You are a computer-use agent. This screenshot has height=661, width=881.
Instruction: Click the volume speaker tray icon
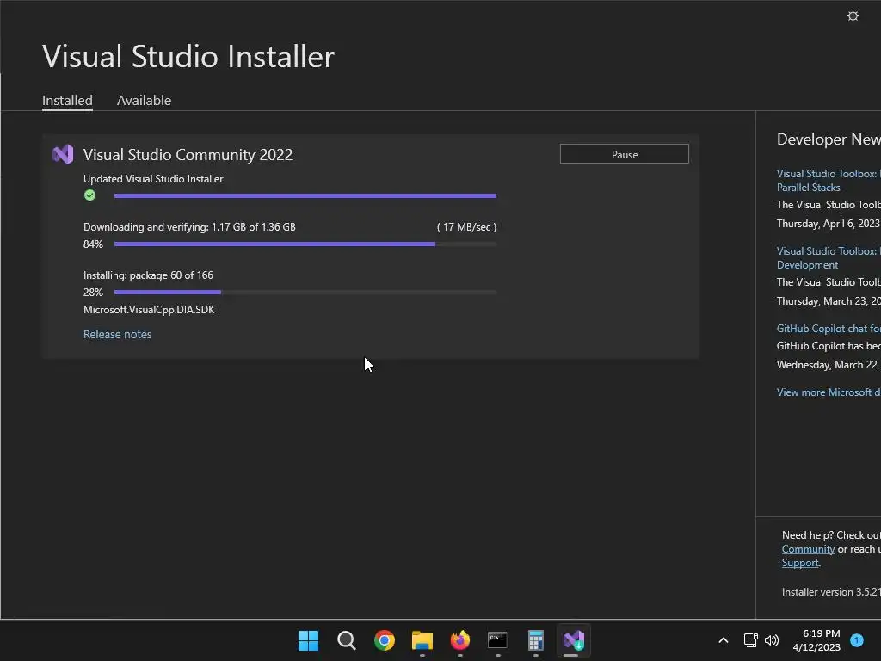(772, 640)
